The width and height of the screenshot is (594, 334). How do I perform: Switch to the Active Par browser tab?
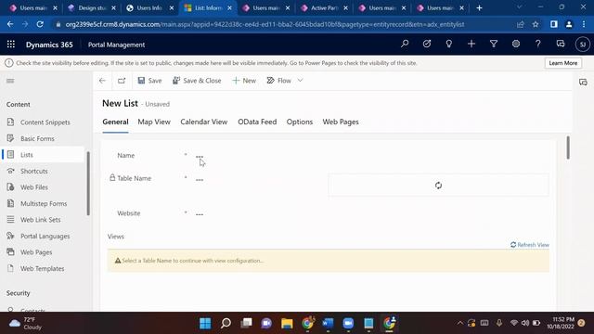tap(324, 8)
